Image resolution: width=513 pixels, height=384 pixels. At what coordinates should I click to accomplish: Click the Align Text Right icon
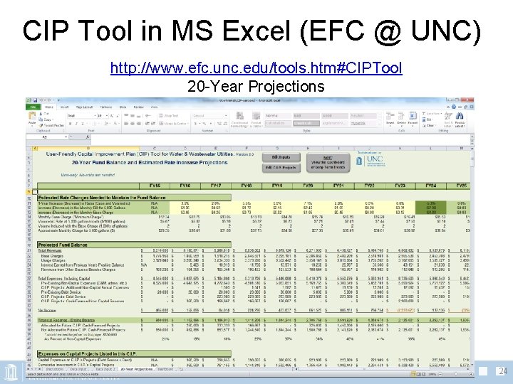[139, 124]
